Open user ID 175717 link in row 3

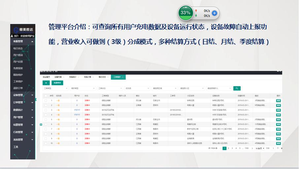click(77, 110)
